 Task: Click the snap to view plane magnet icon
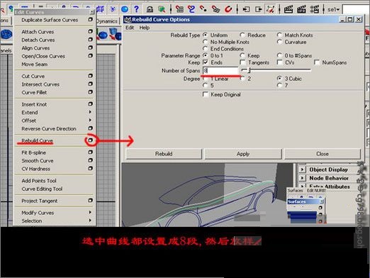point(215,9)
